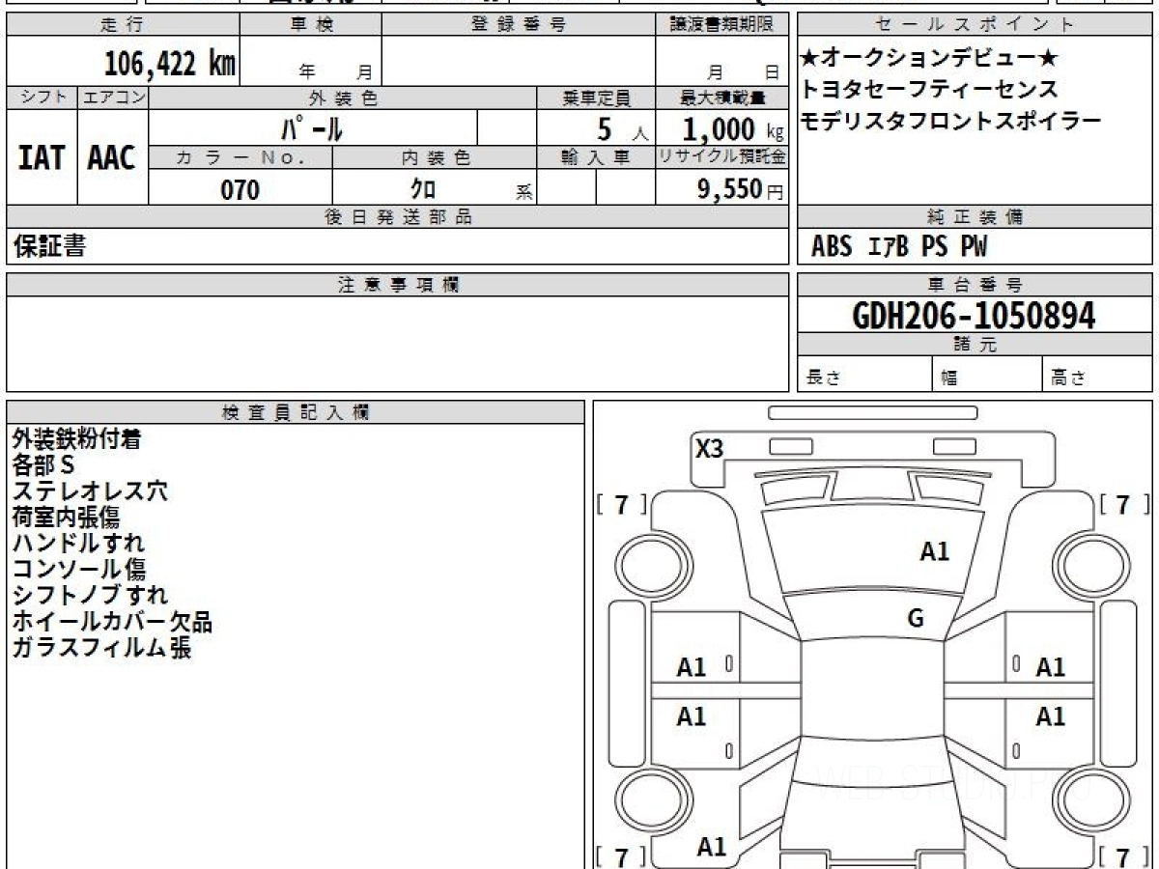Screen dimensions: 1159x869
Task: Click the 譲渡書類期限 header
Action: click(x=721, y=25)
